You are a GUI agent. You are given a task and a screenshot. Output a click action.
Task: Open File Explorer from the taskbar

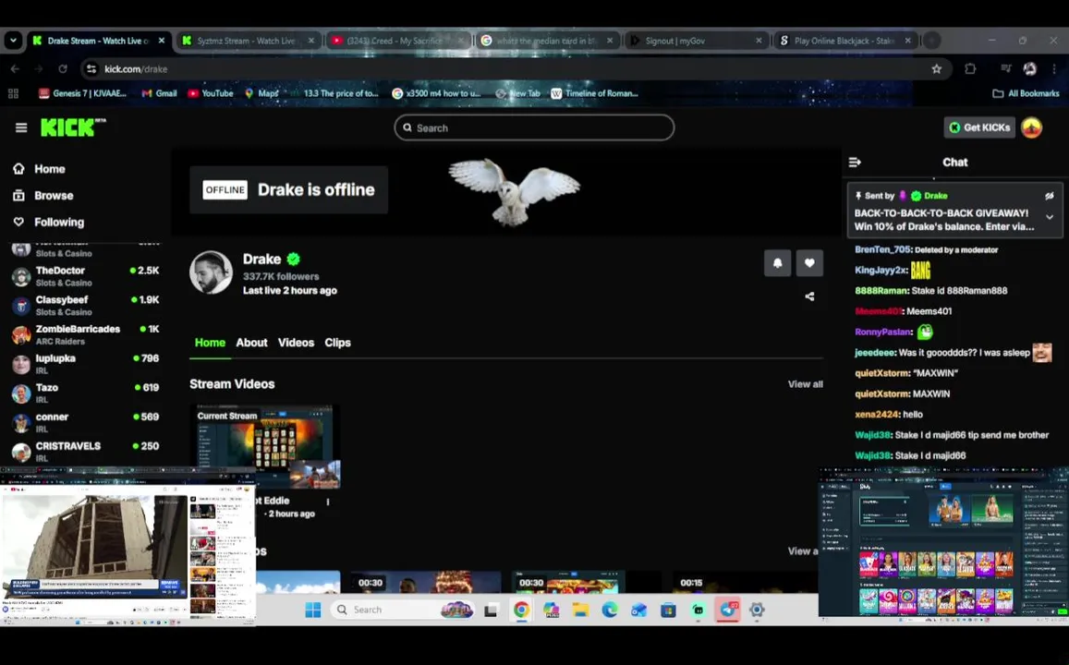(580, 610)
